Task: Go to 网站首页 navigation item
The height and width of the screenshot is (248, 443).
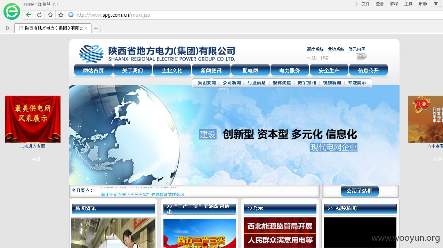Action: tap(93, 70)
